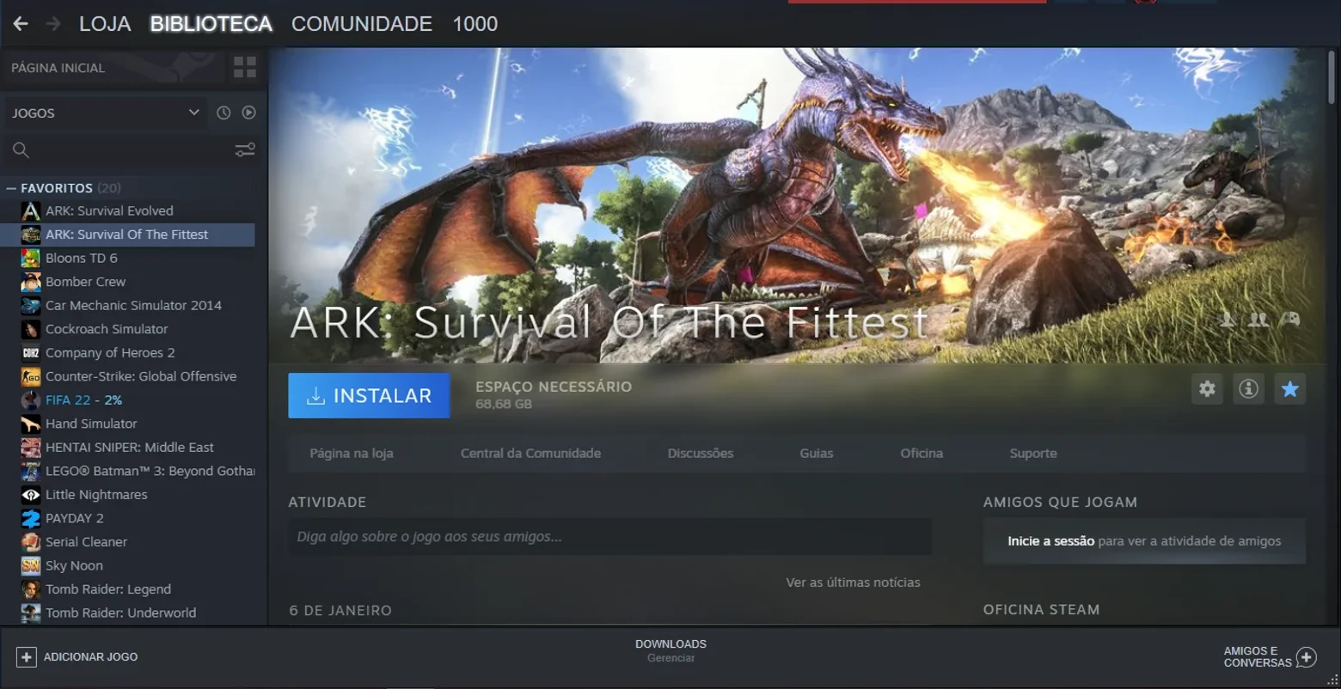This screenshot has width=1341, height=689.
Task: Toggle ready-to-play filter icon
Action: tap(248, 113)
